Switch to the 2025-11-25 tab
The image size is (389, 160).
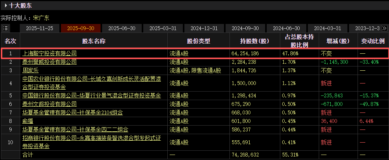click(40, 28)
